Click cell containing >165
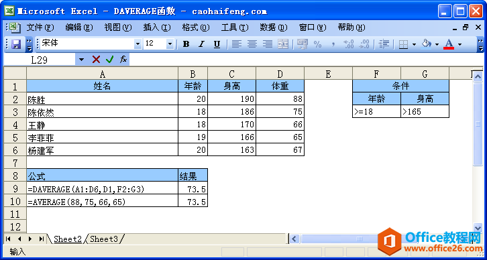 click(x=425, y=111)
